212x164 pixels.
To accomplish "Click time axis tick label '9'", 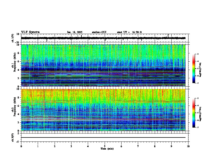I will click(x=171, y=146).
